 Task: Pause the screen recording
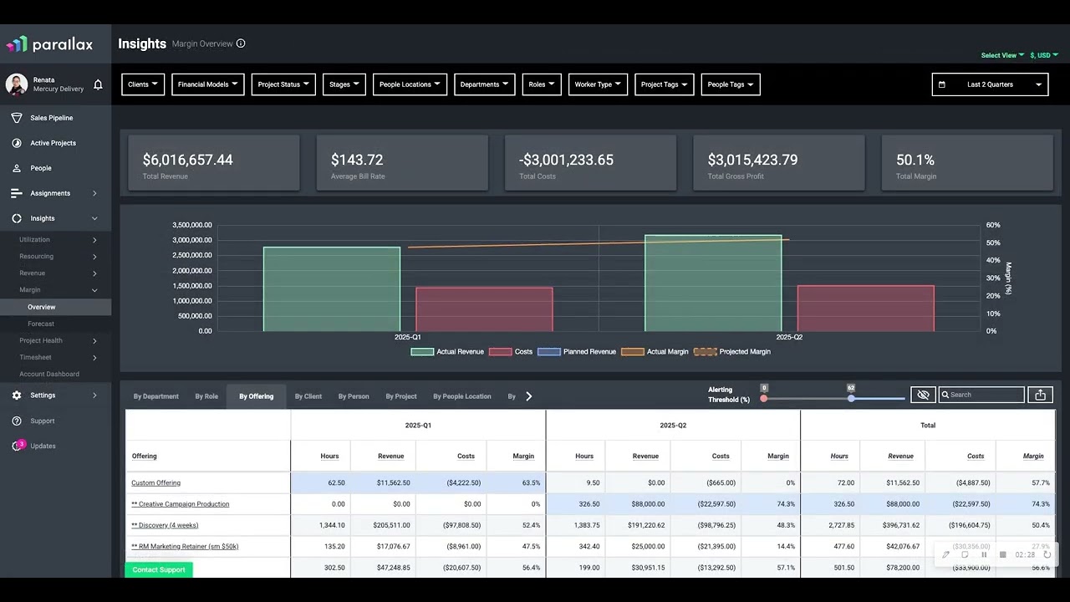click(984, 554)
